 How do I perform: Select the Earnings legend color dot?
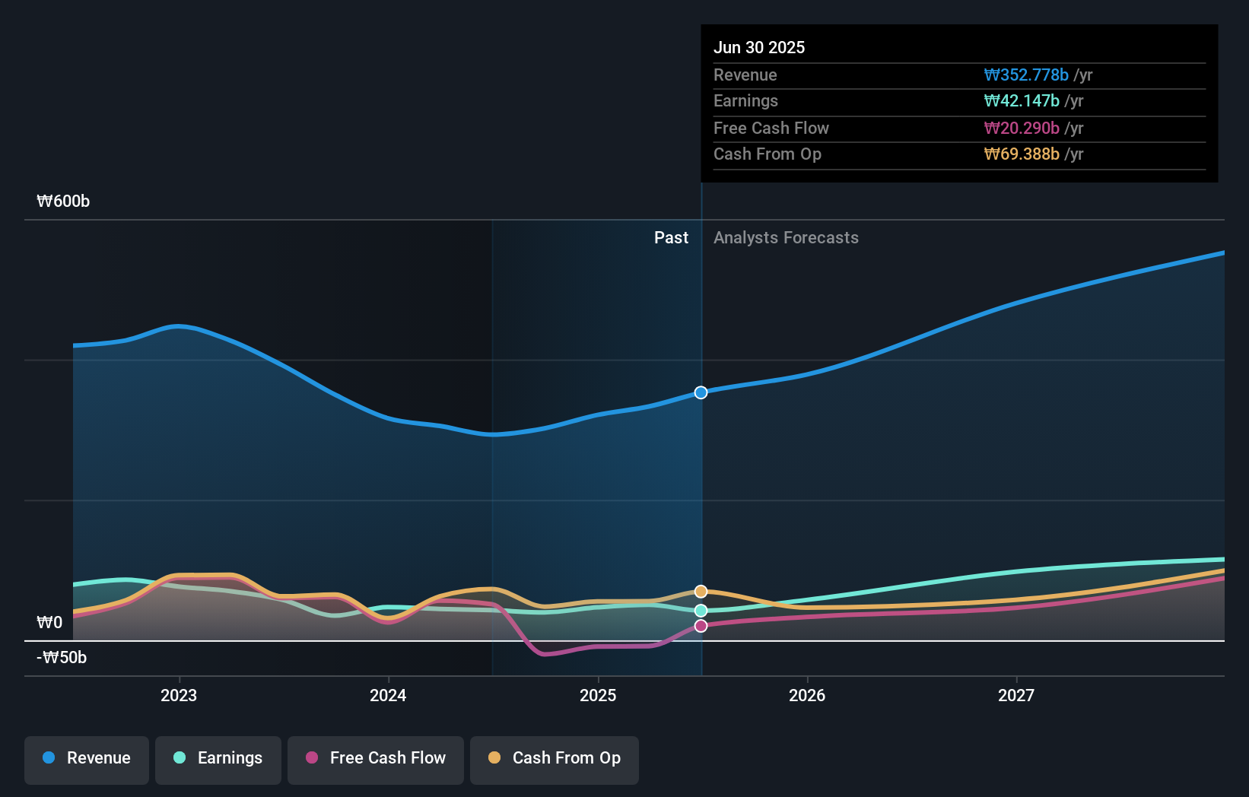pos(178,758)
